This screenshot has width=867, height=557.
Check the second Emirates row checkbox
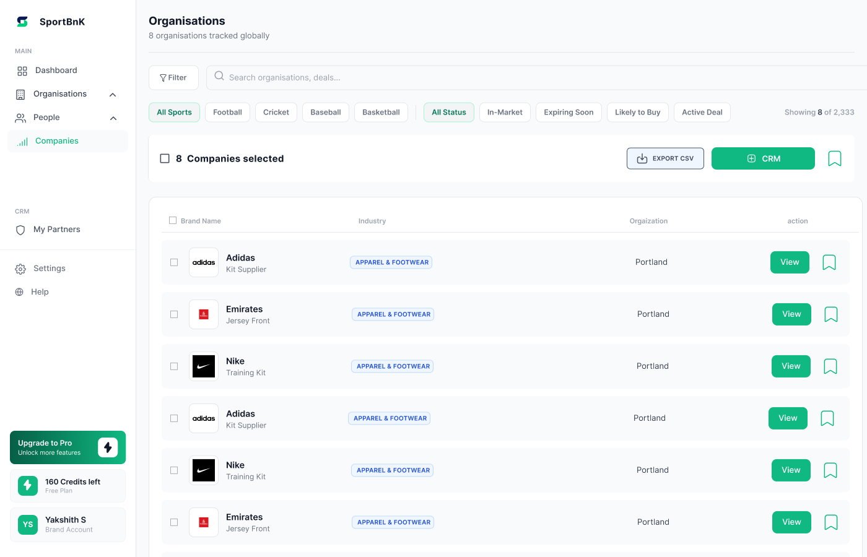174,522
